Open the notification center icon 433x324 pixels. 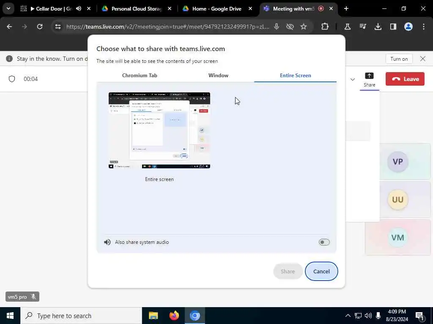[x=419, y=316]
